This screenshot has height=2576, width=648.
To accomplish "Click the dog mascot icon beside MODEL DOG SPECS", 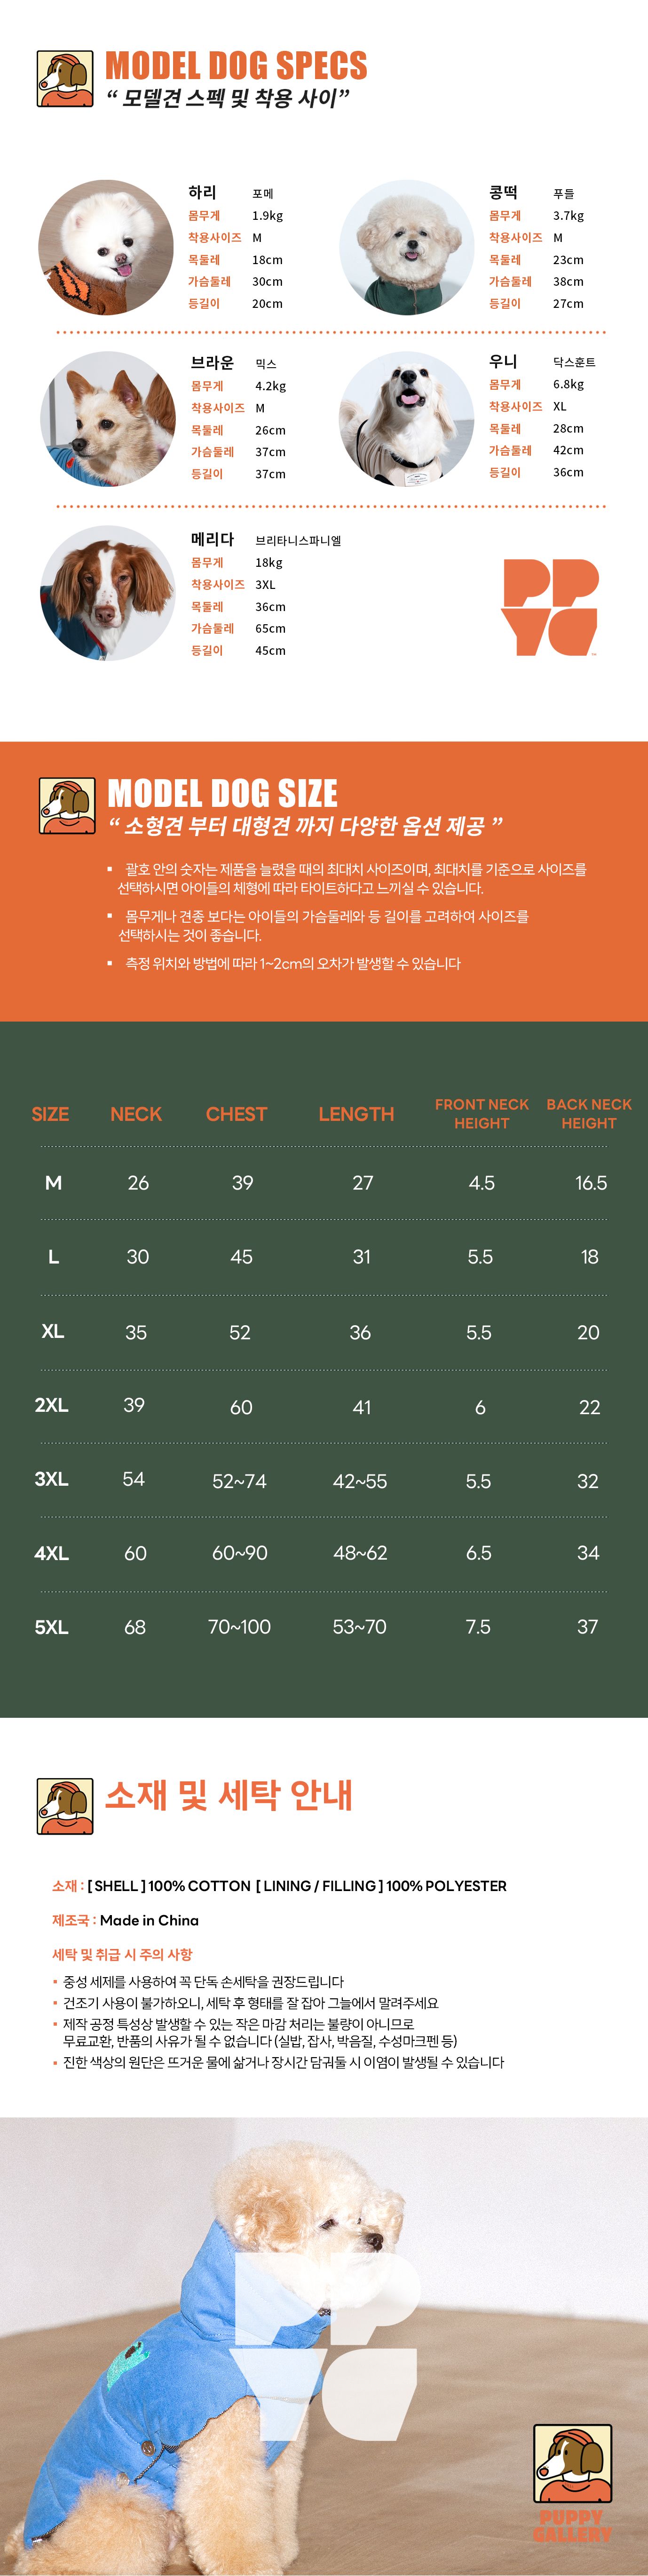I will [65, 79].
